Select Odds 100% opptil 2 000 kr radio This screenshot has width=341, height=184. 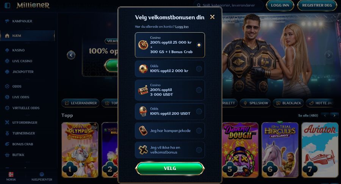point(199,69)
